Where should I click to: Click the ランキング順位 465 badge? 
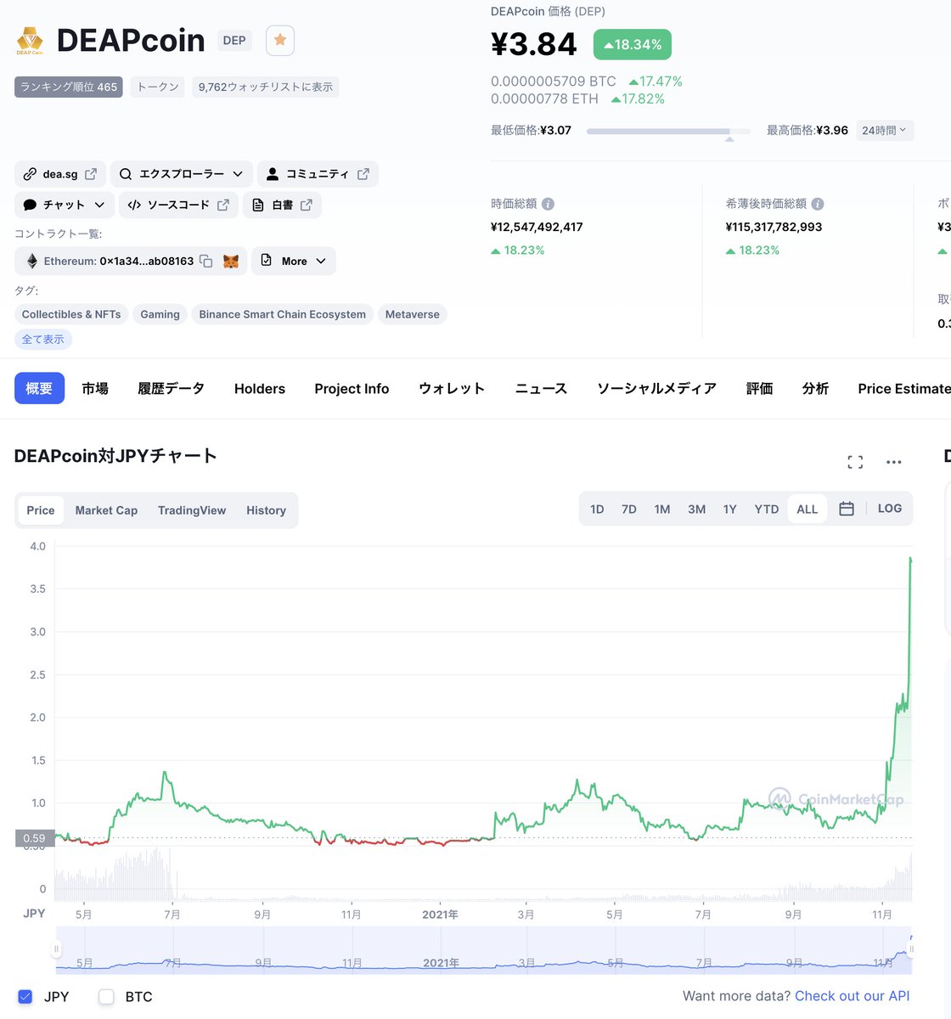[x=69, y=87]
